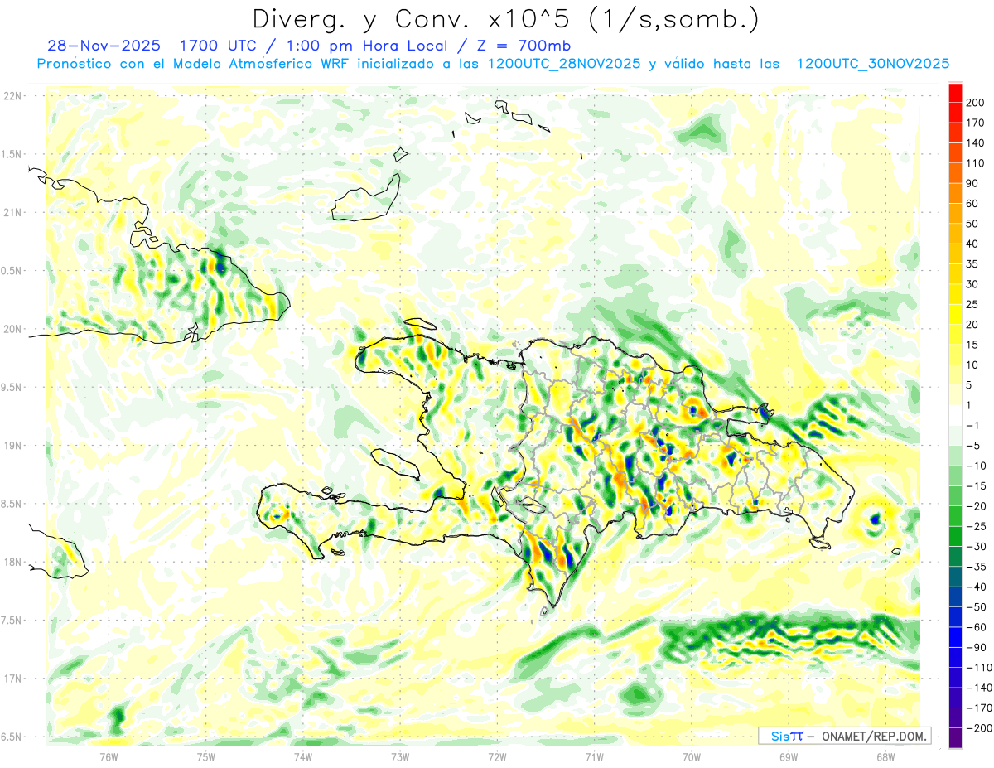The image size is (994, 768).
Task: Click the positive "50" color scale value
Action: pyautogui.click(x=972, y=224)
